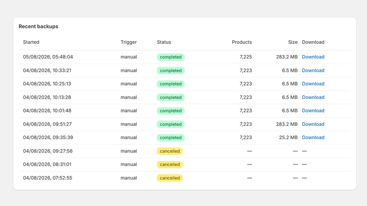The height and width of the screenshot is (206, 367).
Task: Click the date 05/08/2026, 05:48:04
Action: pos(48,57)
